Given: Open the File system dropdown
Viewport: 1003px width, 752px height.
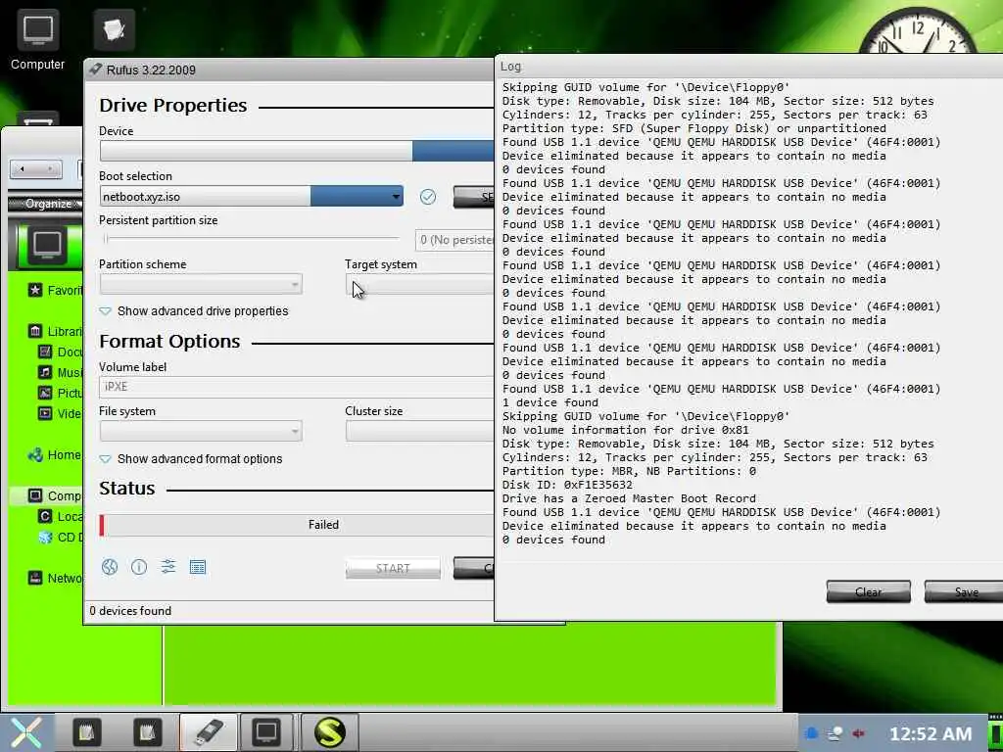Looking at the screenshot, I should (201, 431).
